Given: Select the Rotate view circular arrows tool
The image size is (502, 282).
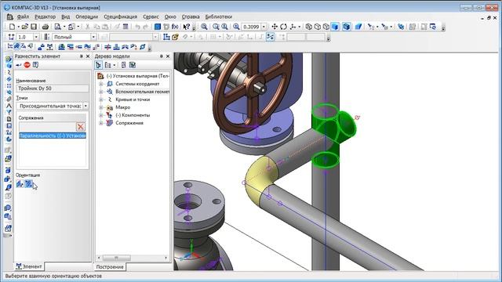Looking at the screenshot, I should (x=283, y=27).
